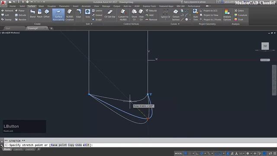Click the Hide CV button

pos(141,15)
